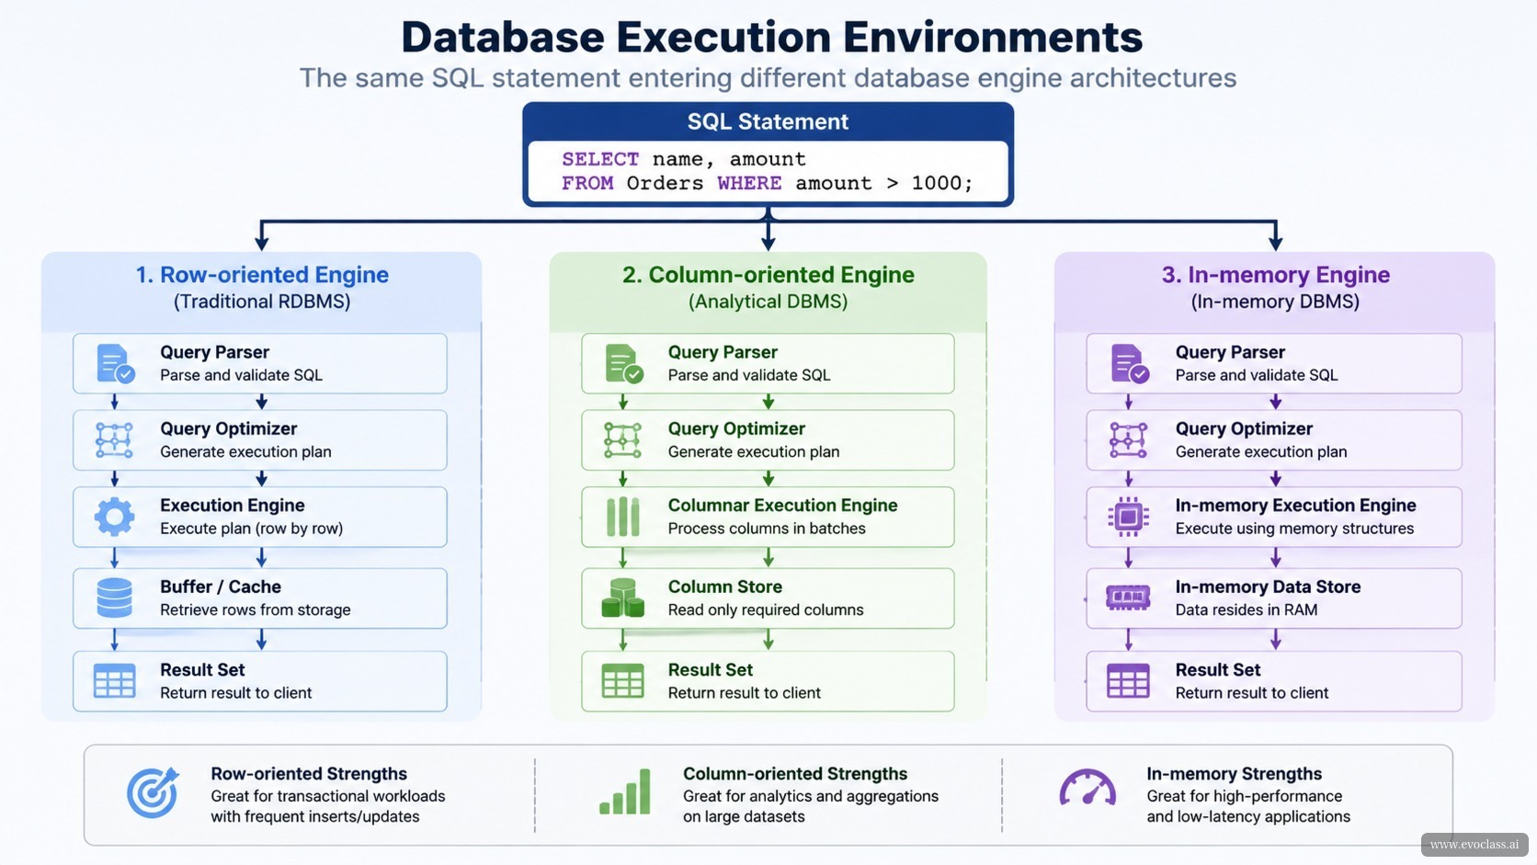
Task: Click the Database Execution Environments title
Action: tap(771, 38)
